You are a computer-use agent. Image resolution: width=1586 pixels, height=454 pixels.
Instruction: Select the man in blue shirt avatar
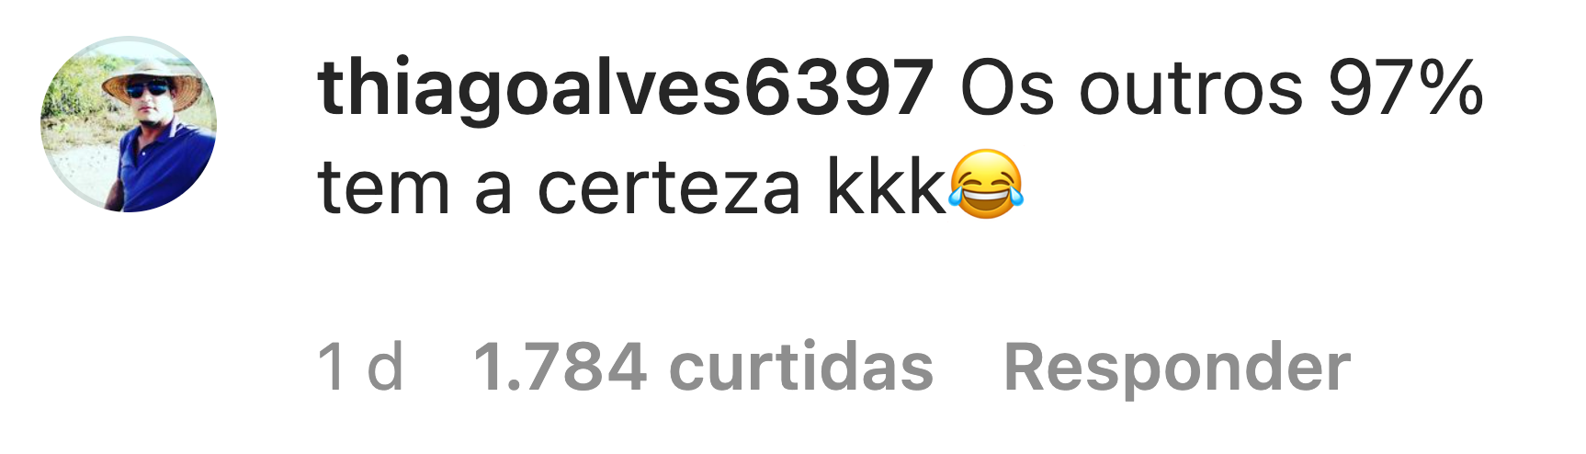click(x=129, y=125)
